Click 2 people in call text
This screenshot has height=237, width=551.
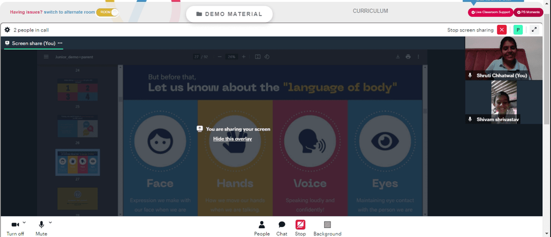pos(31,30)
